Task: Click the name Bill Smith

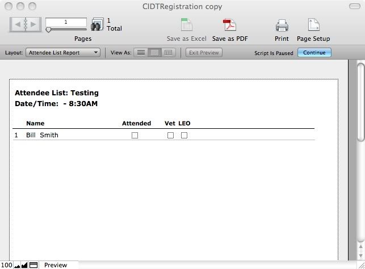Action: [x=42, y=135]
